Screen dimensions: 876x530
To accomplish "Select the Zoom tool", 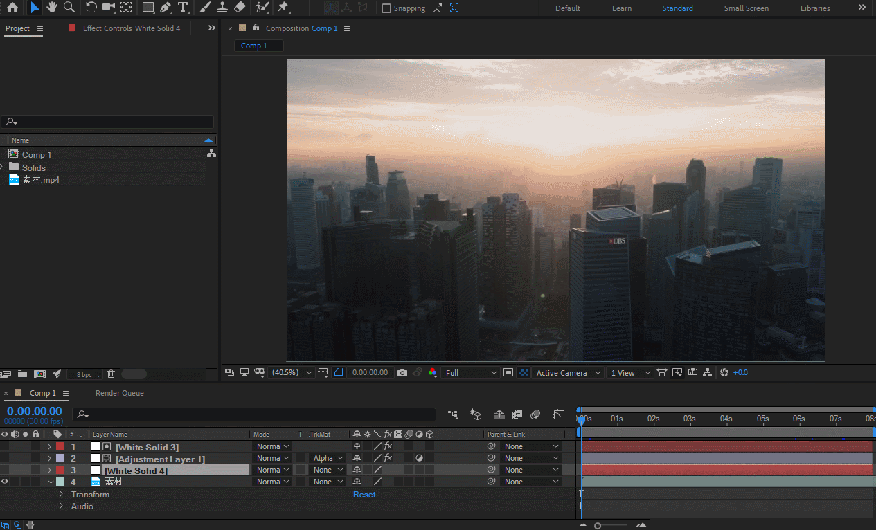I will point(69,8).
